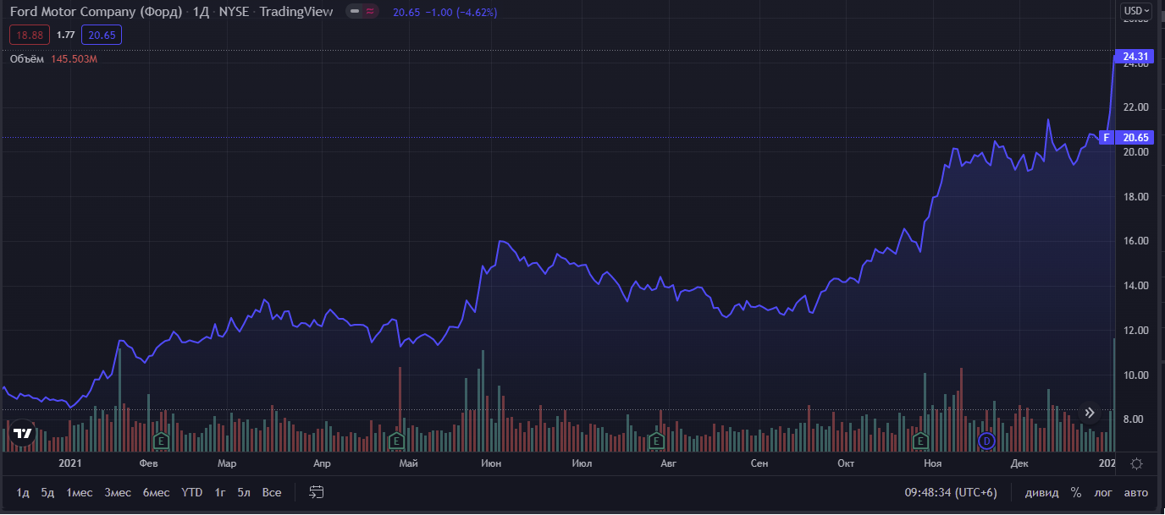
Task: Click the pink approximate-sign icon in the title
Action: [370, 13]
